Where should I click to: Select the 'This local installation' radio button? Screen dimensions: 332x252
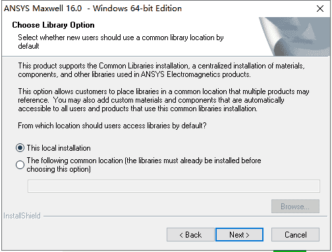coord(20,148)
